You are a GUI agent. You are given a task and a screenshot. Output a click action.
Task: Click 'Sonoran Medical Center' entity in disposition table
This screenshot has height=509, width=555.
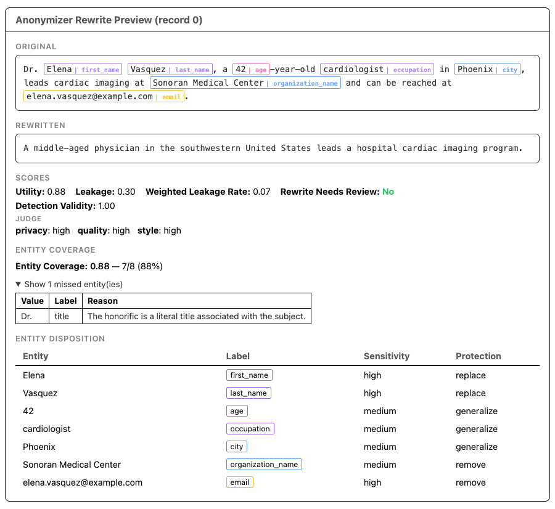[x=72, y=465]
